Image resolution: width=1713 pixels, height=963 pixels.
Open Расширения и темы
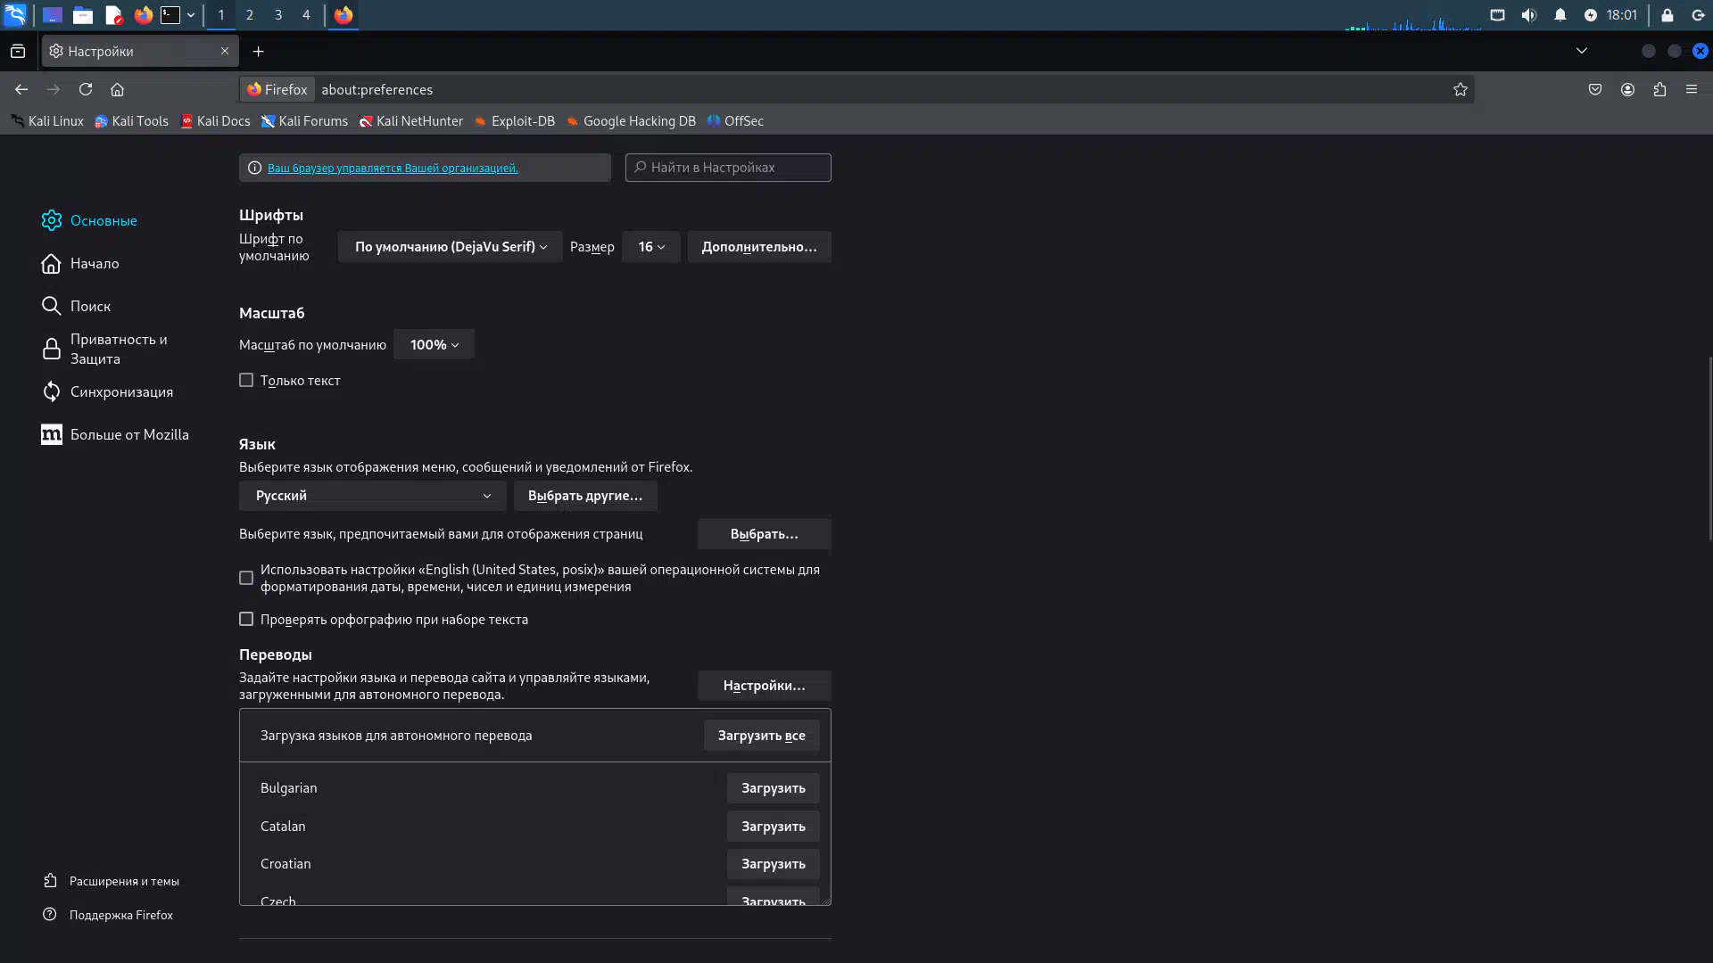(x=112, y=881)
